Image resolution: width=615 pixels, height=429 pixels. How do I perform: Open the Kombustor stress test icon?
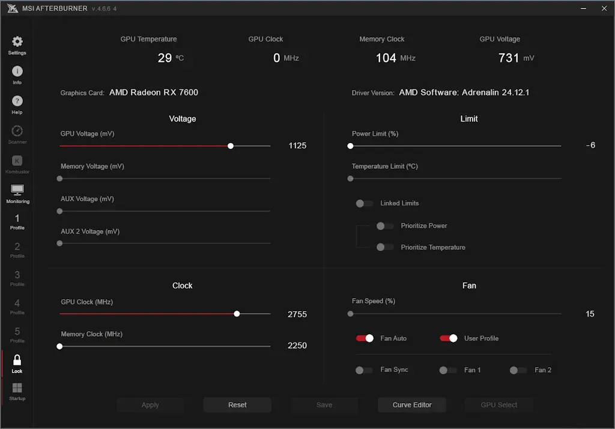click(x=17, y=160)
